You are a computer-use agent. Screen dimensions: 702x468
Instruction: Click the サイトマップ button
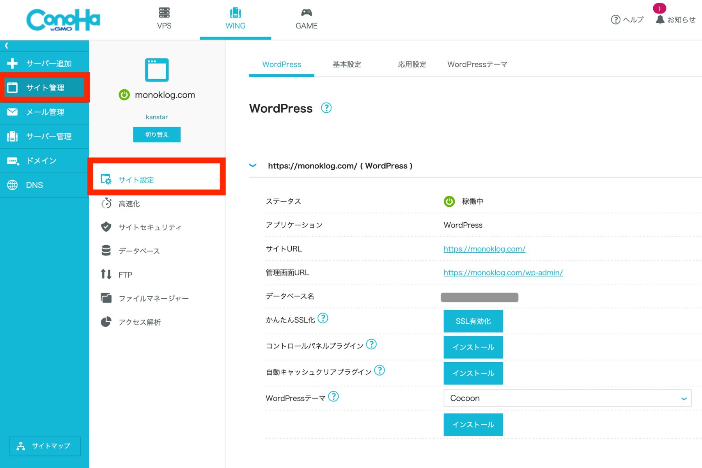(45, 446)
